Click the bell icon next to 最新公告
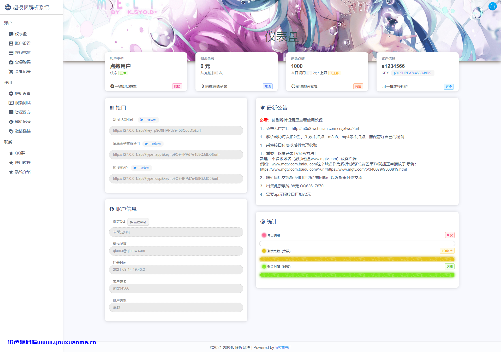501x352 pixels. 263,108
